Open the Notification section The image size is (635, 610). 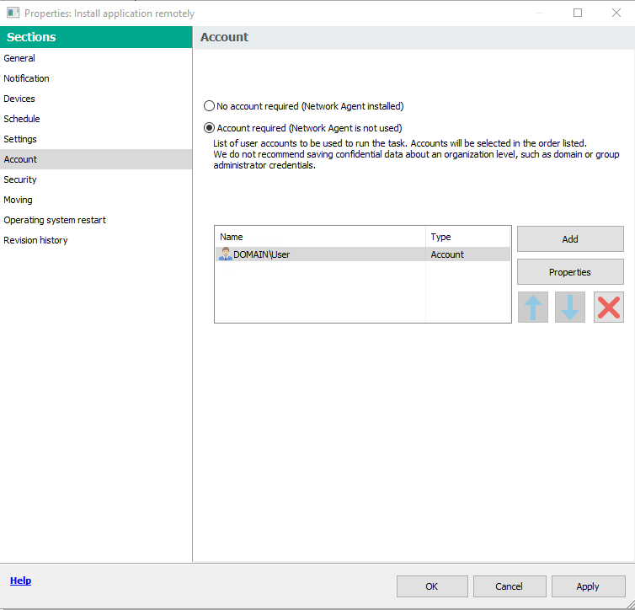click(x=96, y=78)
